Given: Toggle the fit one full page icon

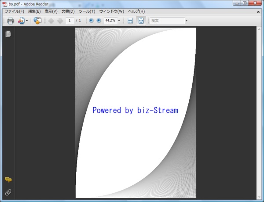Looking at the screenshot, I should 141,21.
